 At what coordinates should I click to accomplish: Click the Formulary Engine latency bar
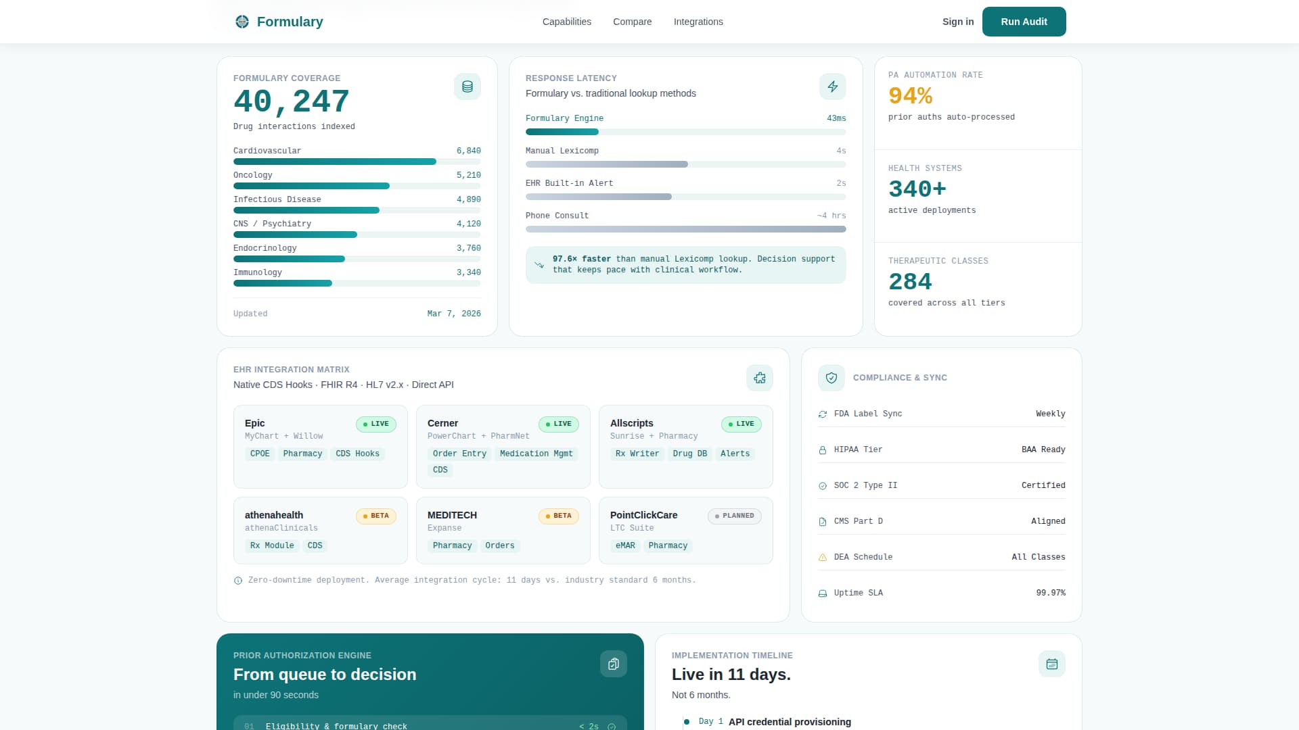point(686,132)
